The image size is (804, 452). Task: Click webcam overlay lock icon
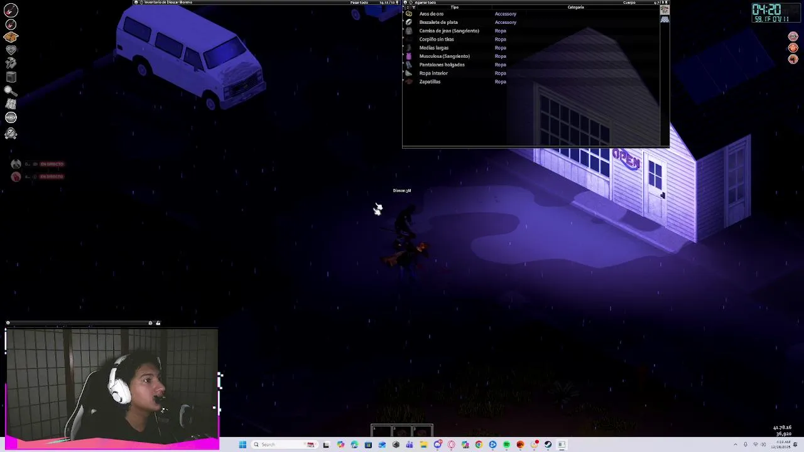(158, 323)
